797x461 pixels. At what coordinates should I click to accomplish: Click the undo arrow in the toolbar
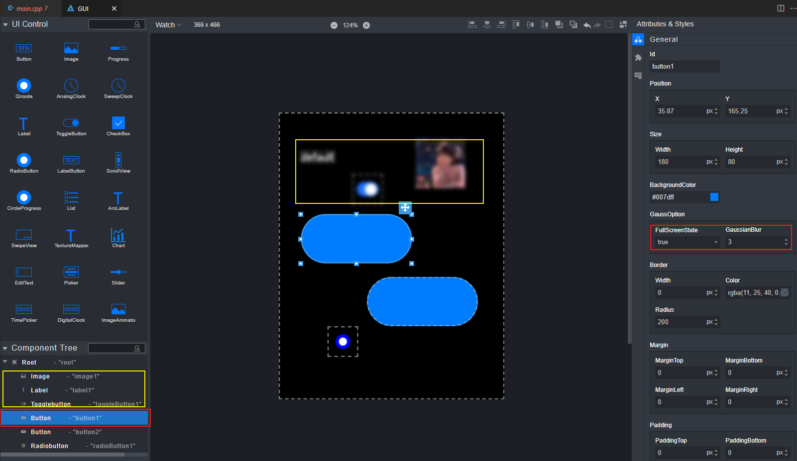(587, 25)
